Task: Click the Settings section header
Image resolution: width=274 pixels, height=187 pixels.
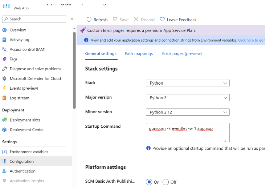Action: point(9,142)
